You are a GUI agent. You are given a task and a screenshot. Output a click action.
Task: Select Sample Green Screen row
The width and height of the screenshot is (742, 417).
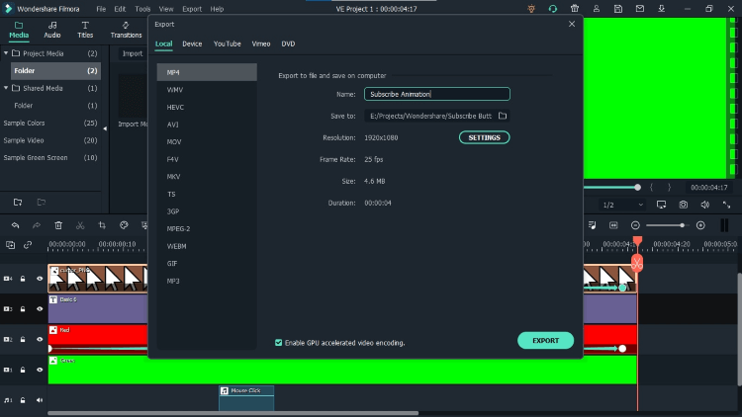[x=50, y=157]
